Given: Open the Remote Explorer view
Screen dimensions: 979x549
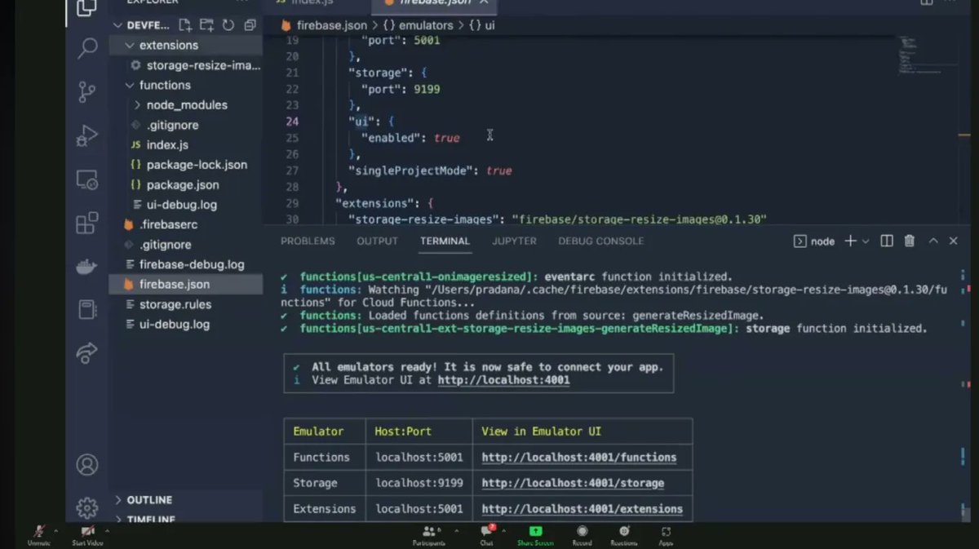Looking at the screenshot, I should click(x=87, y=179).
